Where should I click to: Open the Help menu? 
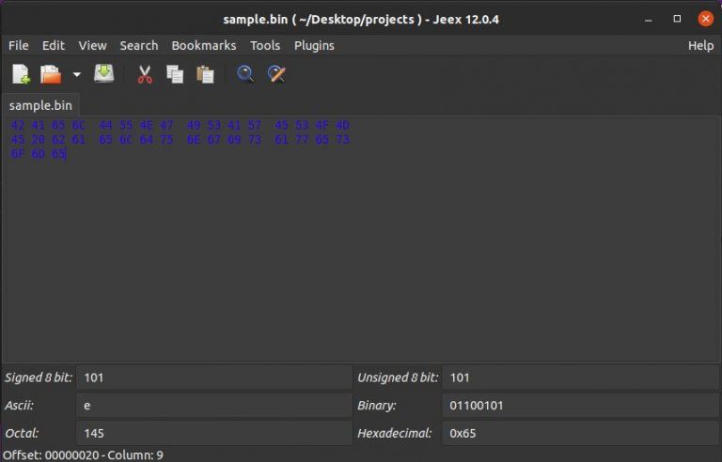click(700, 45)
